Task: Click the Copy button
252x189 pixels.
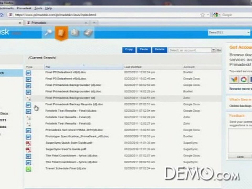Action: pyautogui.click(x=129, y=50)
